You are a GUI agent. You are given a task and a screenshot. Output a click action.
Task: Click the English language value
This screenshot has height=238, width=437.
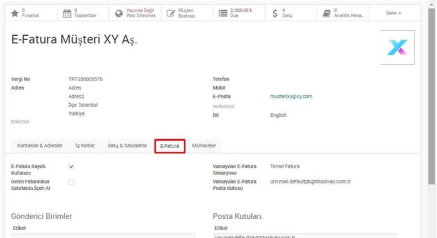click(278, 115)
